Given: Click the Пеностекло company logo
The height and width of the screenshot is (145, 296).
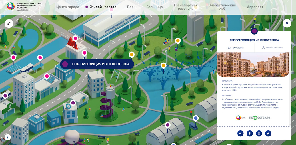Looking at the screenshot, I should coord(259,118).
